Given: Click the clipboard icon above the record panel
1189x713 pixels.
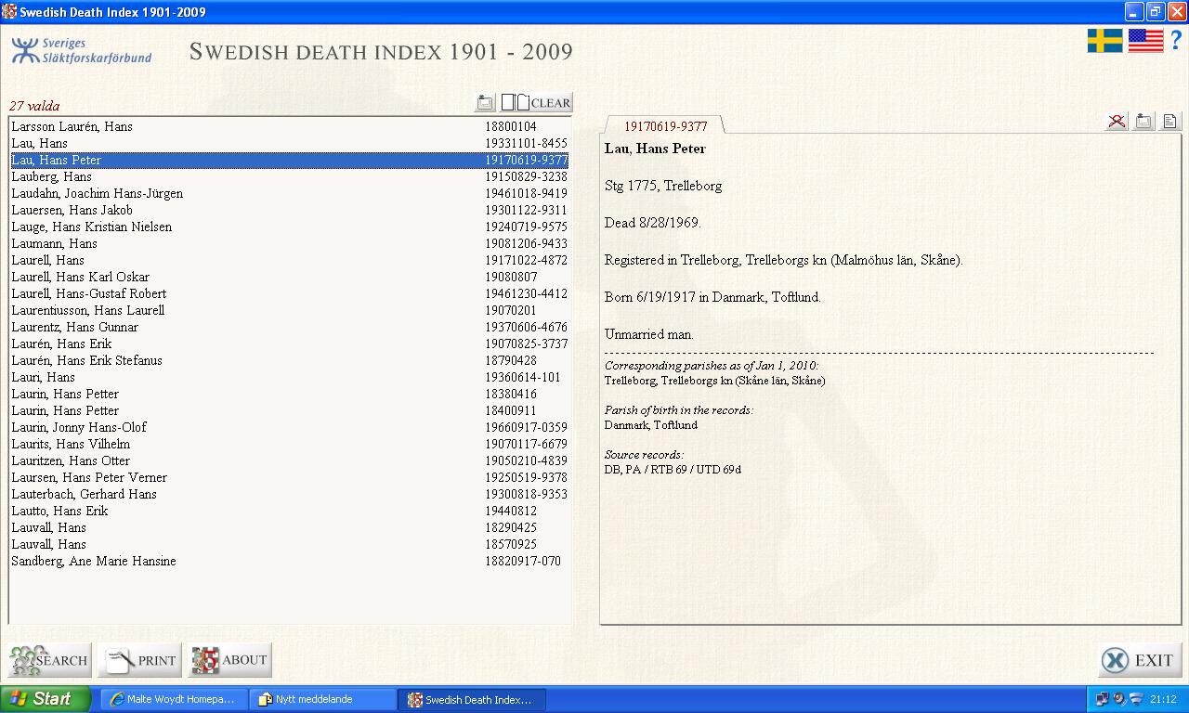Looking at the screenshot, I should click(x=1143, y=121).
